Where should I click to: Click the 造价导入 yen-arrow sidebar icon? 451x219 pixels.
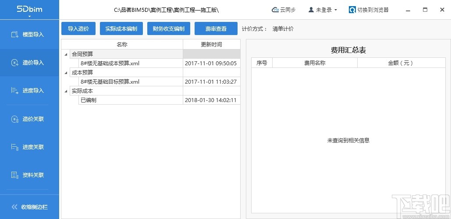[x=14, y=63]
